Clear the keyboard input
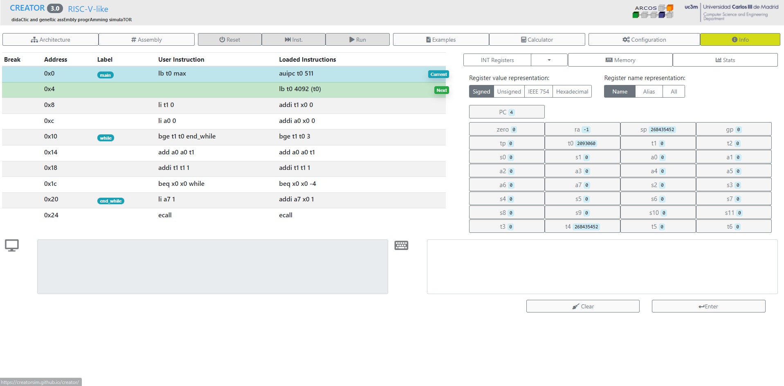The height and width of the screenshot is (386, 784). pyautogui.click(x=583, y=306)
